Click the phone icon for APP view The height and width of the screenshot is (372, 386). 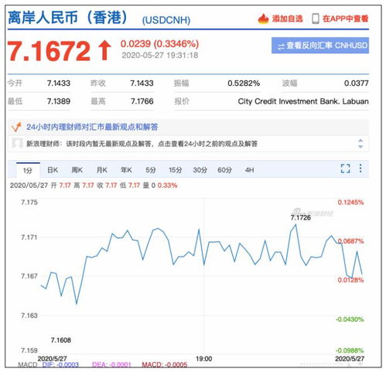pos(315,19)
